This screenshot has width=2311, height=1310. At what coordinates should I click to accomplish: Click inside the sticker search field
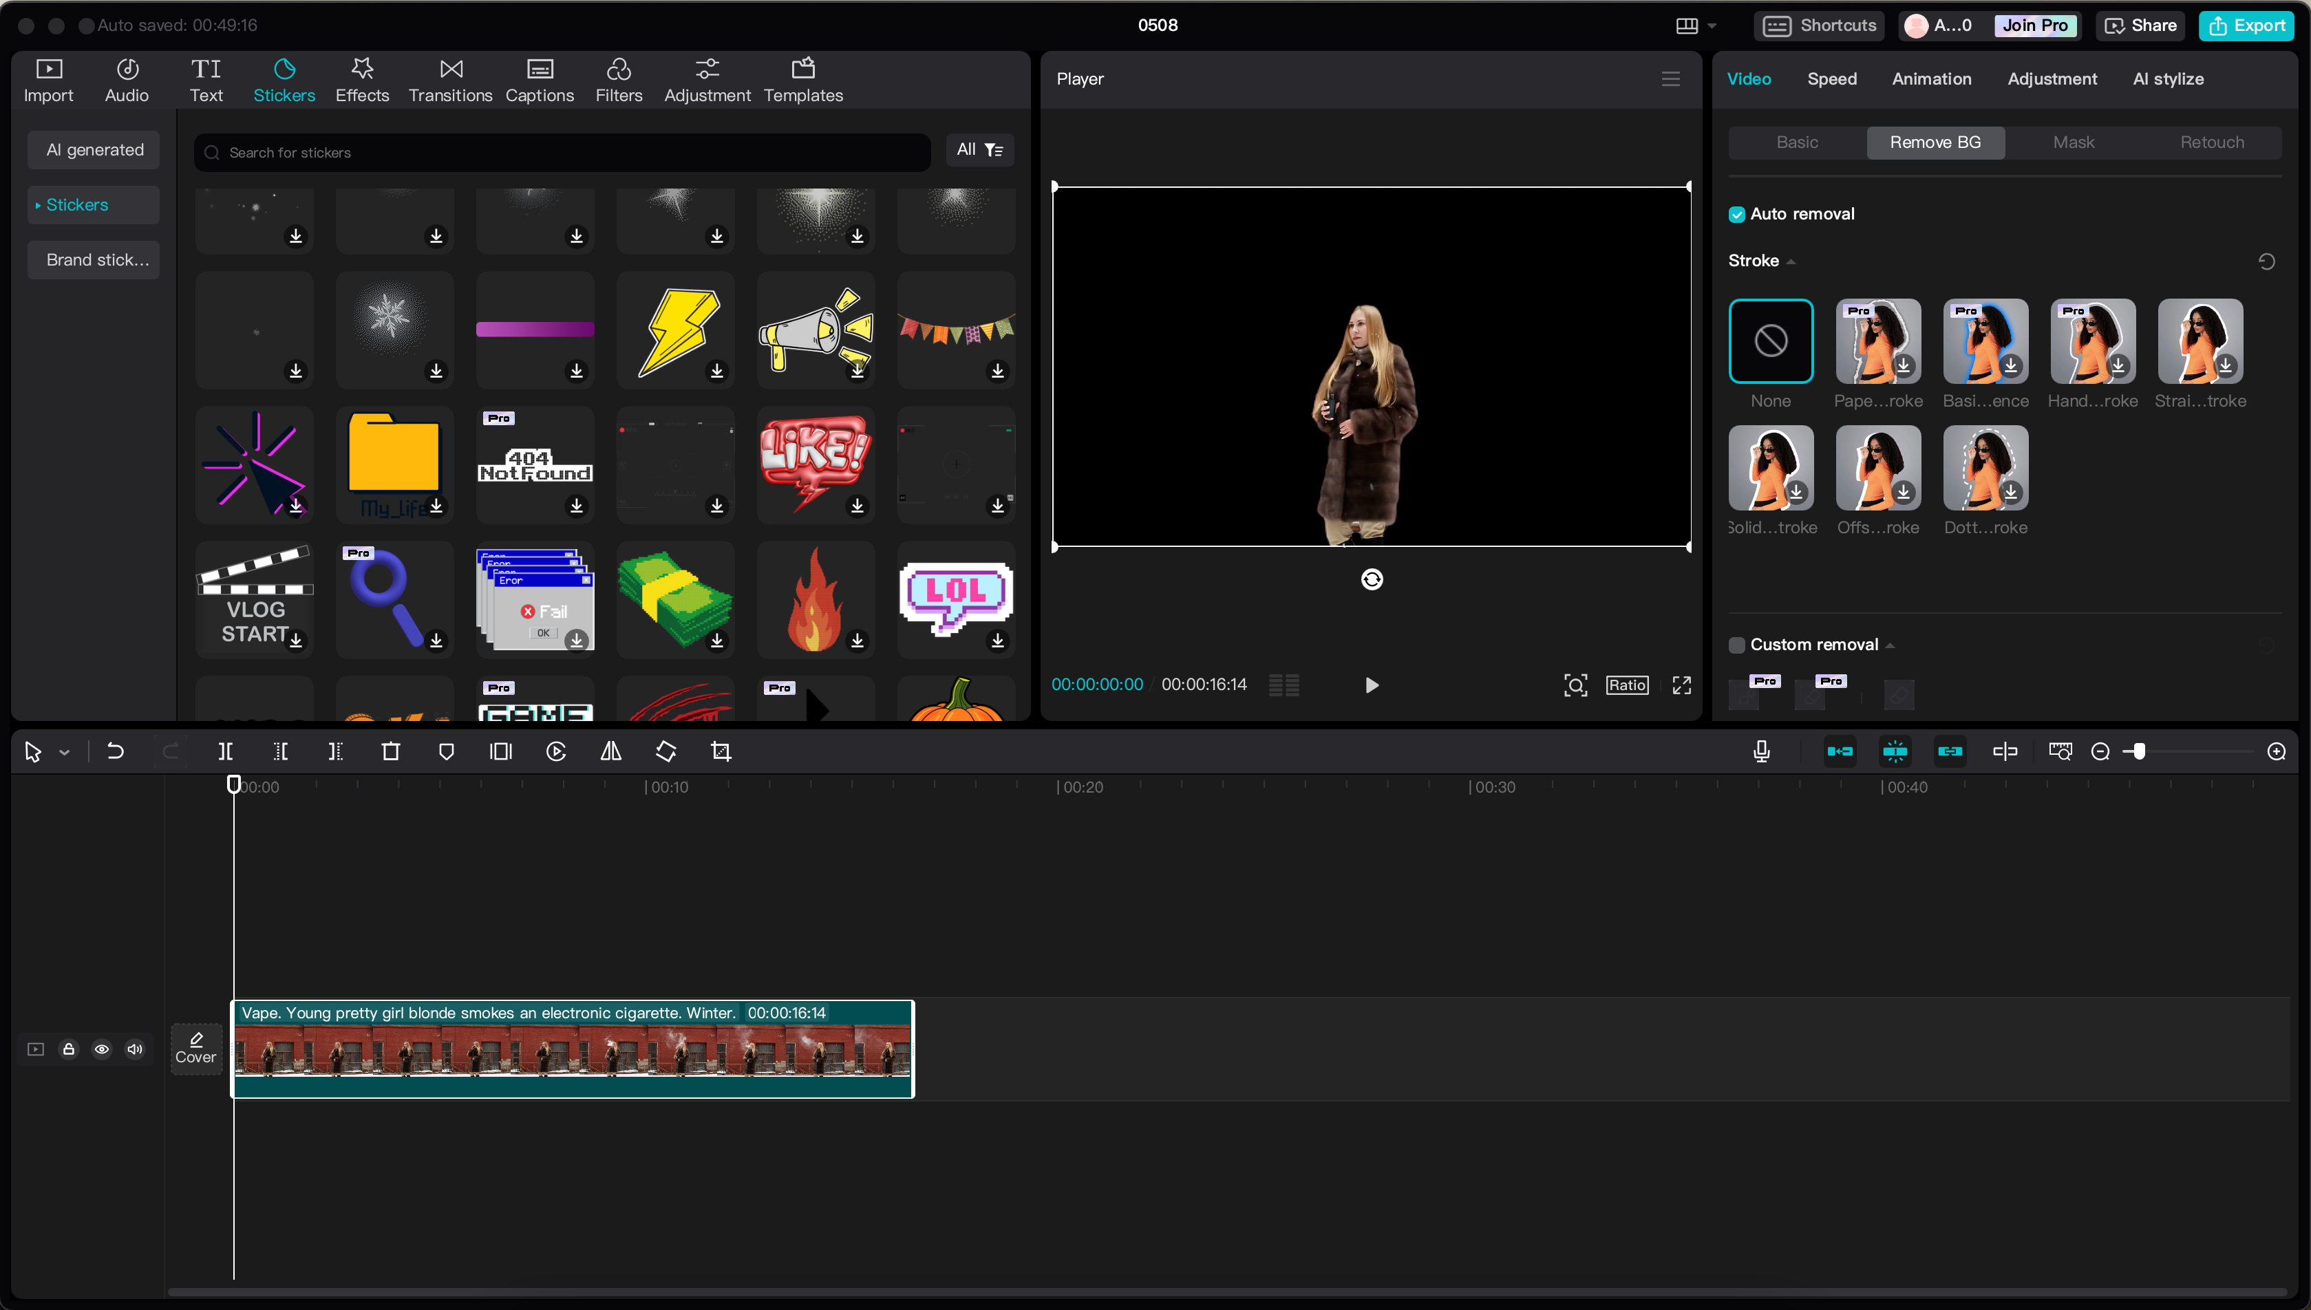click(x=562, y=152)
